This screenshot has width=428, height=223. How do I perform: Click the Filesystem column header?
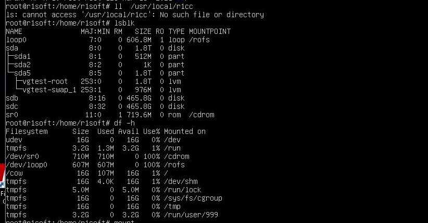pos(27,131)
